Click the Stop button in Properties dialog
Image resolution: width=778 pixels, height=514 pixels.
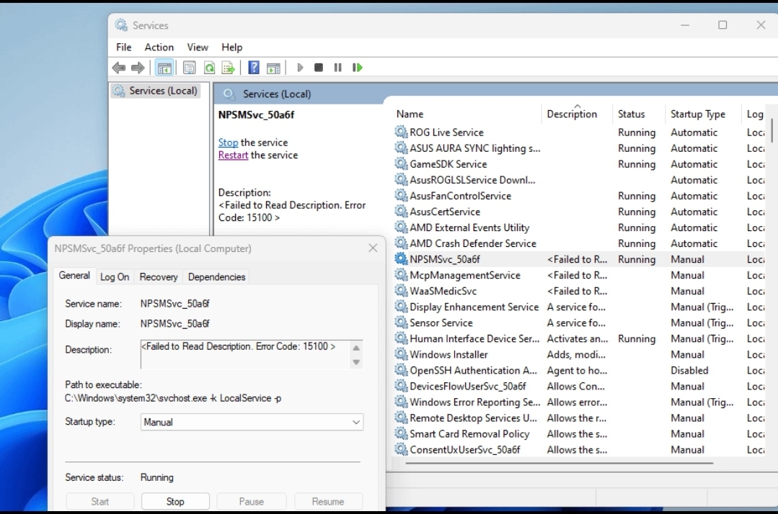(175, 501)
